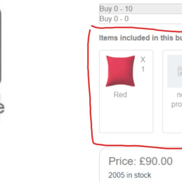Select the "Buy 0 - 10" pricing row
182x182 pixels.
point(141,9)
